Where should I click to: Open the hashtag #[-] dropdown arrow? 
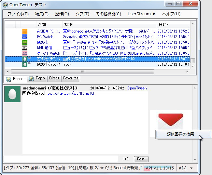(x=191, y=168)
